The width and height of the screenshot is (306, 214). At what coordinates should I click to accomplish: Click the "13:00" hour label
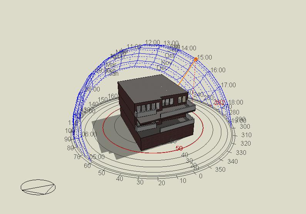[x=171, y=43]
